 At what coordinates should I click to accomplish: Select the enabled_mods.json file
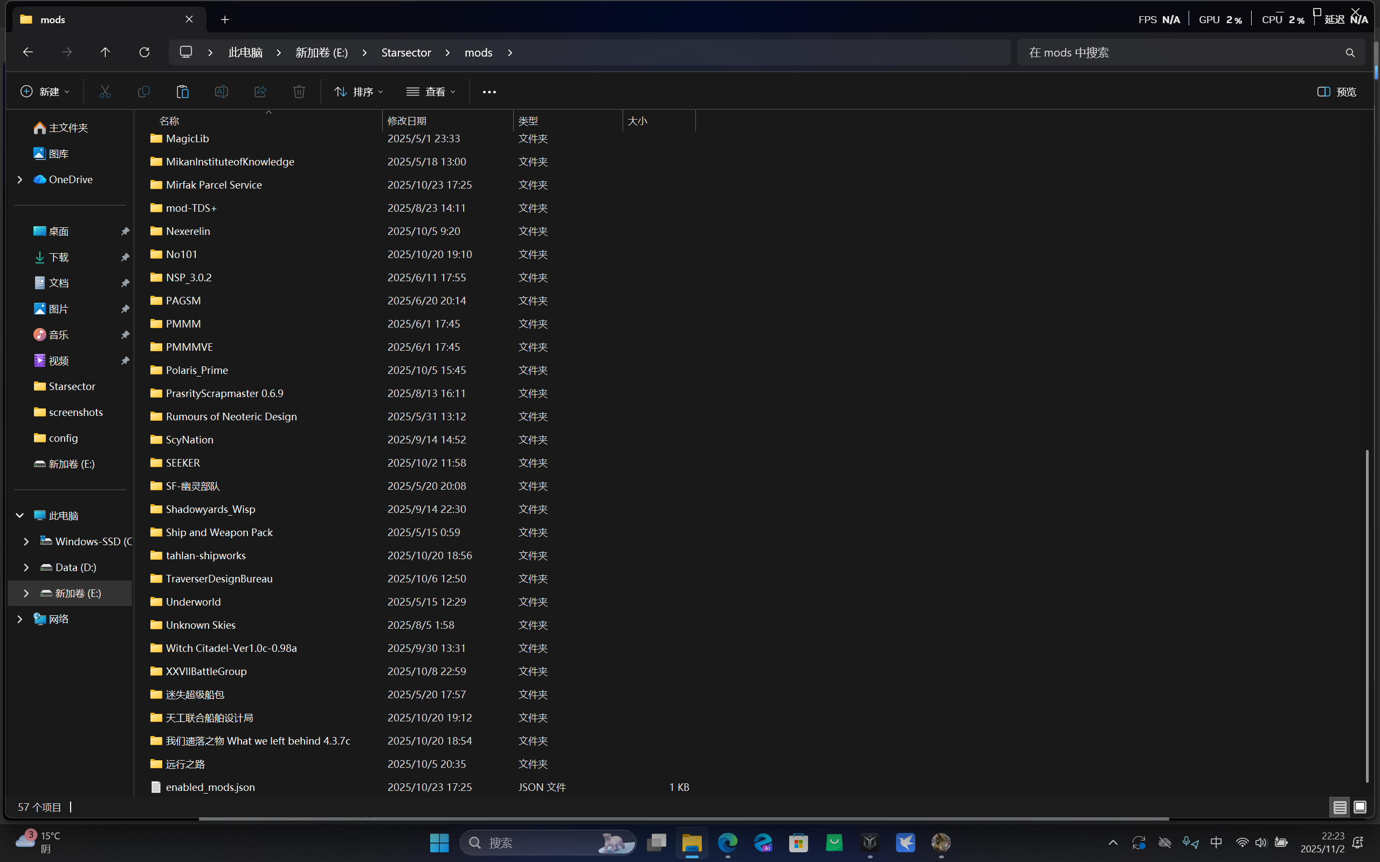click(x=210, y=787)
